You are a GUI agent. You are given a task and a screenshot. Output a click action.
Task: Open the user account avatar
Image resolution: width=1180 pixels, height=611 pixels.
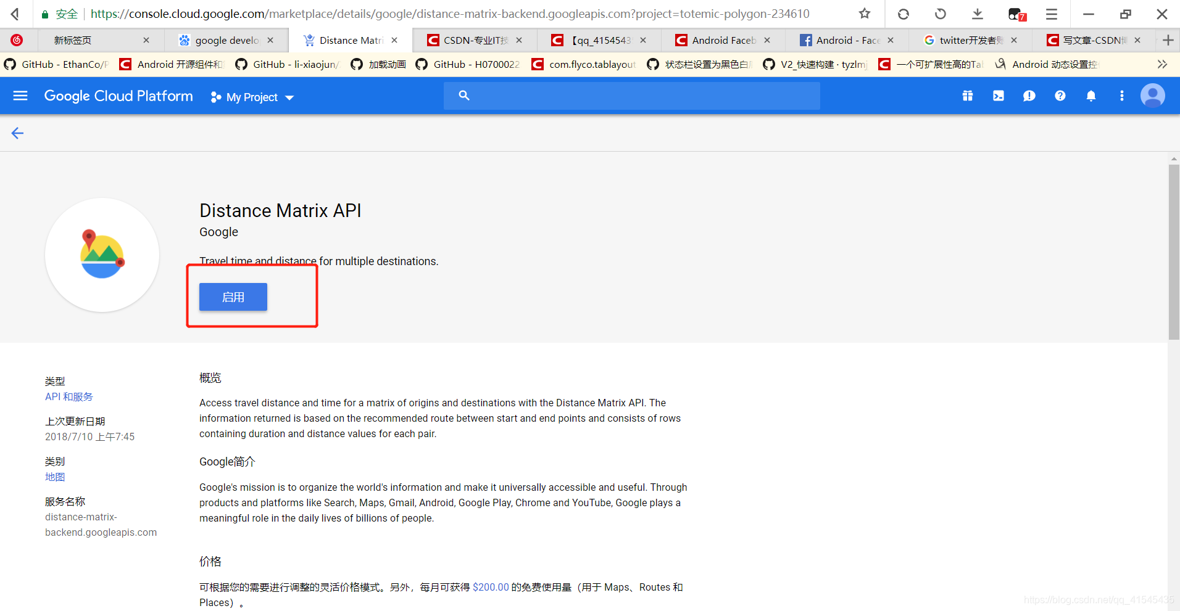click(x=1153, y=96)
